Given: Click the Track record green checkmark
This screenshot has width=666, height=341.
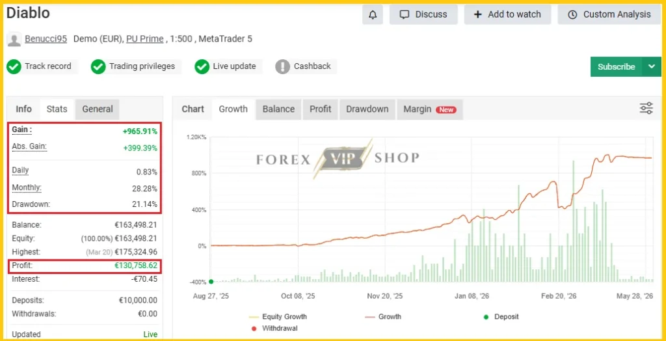Looking at the screenshot, I should point(14,67).
